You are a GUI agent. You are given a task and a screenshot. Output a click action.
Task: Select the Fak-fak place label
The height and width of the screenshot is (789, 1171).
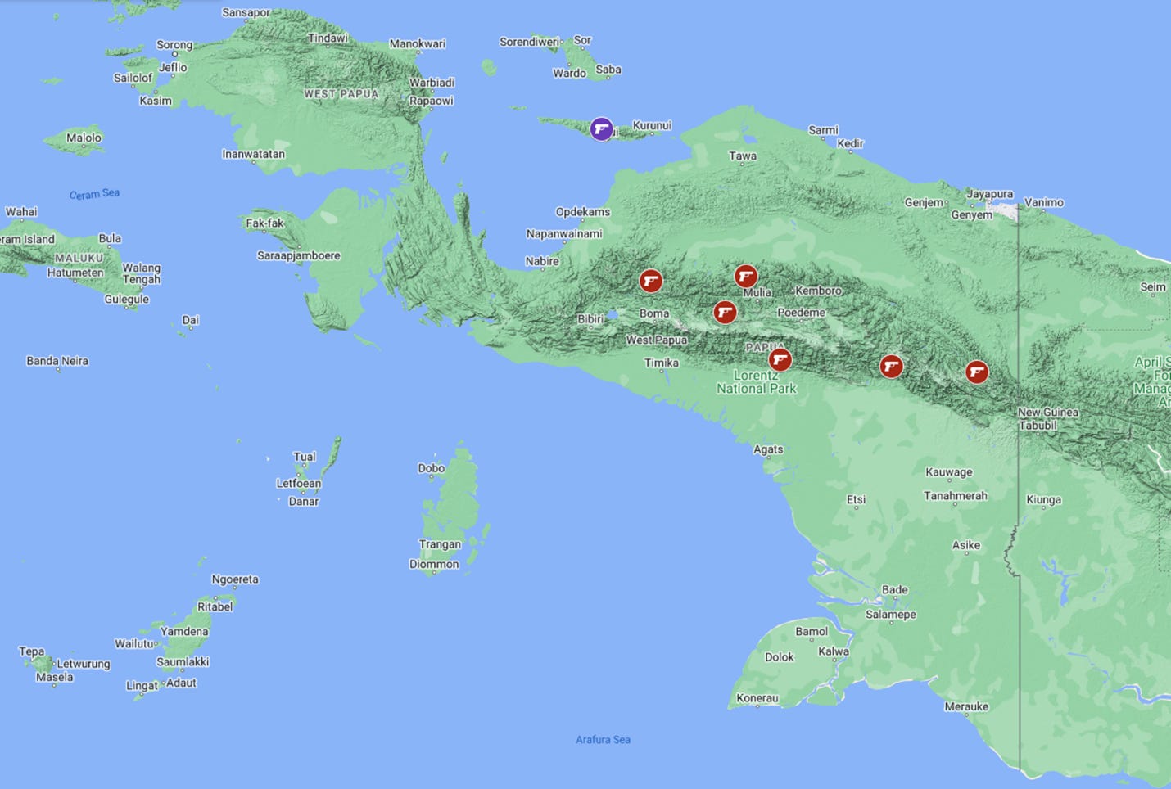[264, 223]
